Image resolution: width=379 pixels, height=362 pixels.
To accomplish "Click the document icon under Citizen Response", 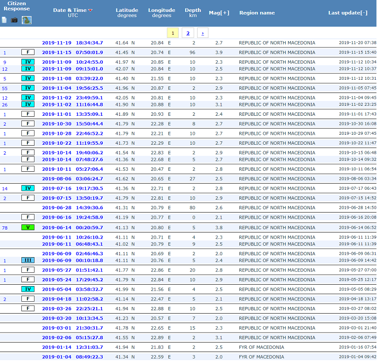I will [x=4, y=20].
